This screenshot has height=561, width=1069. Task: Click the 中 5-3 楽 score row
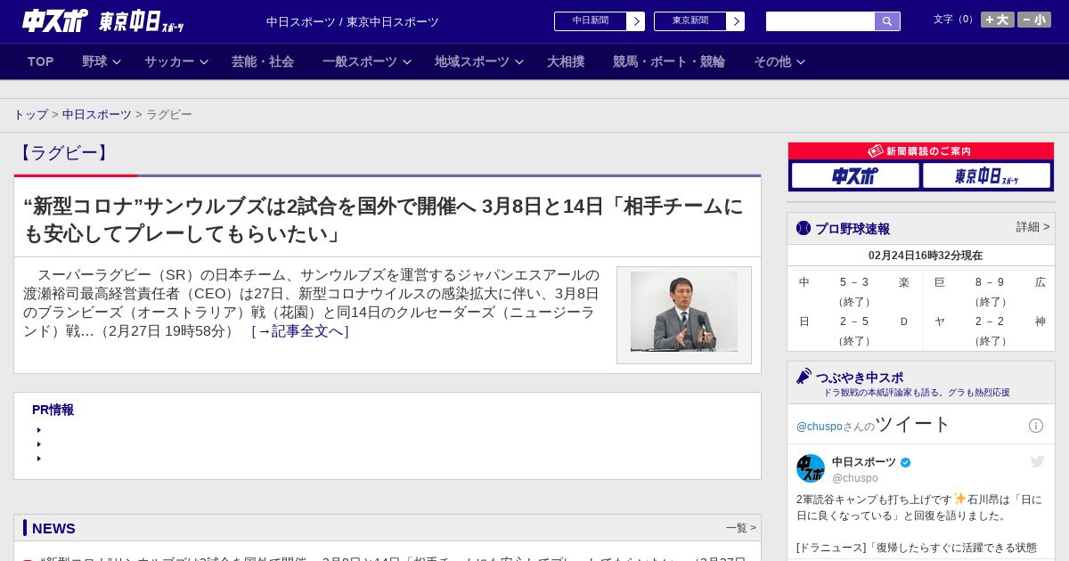pos(854,291)
